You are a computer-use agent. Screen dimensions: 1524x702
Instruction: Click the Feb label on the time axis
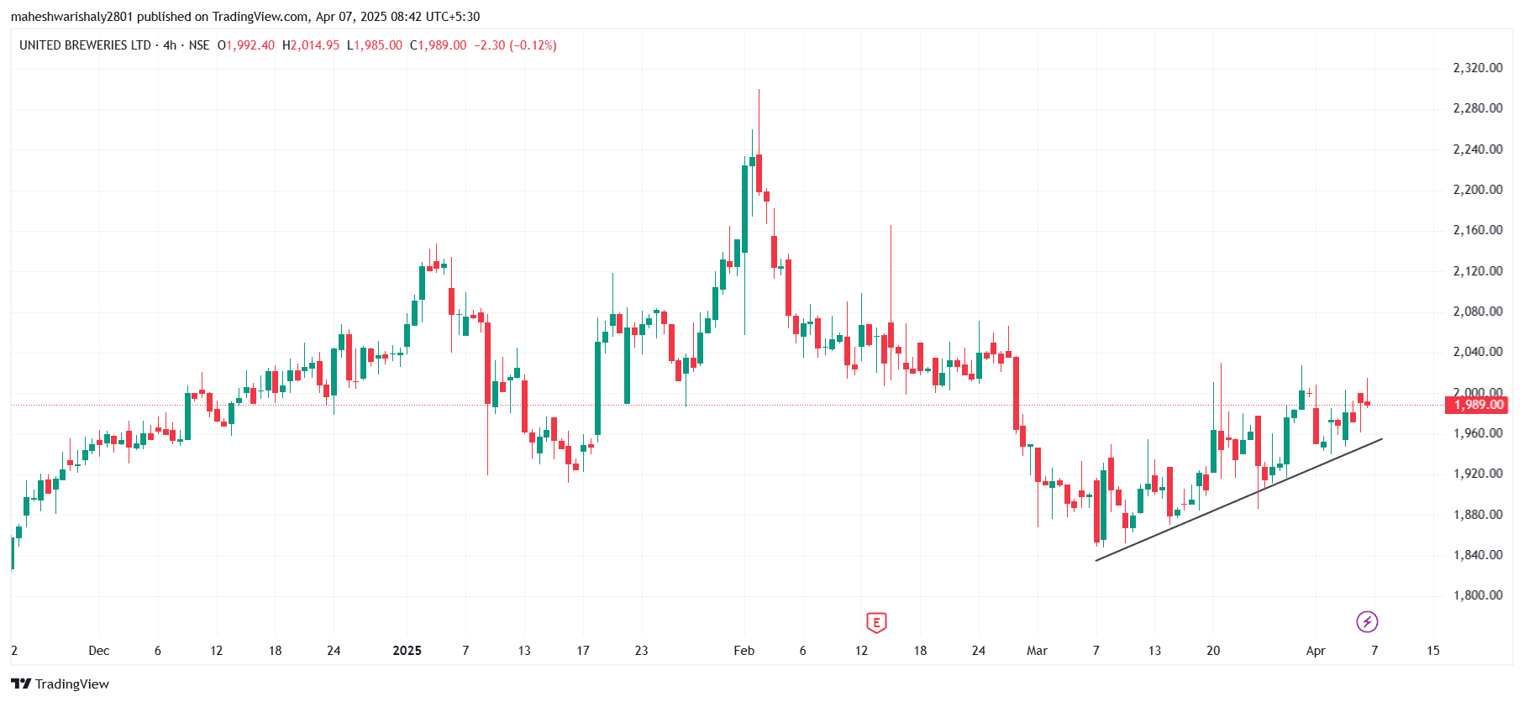coord(744,651)
